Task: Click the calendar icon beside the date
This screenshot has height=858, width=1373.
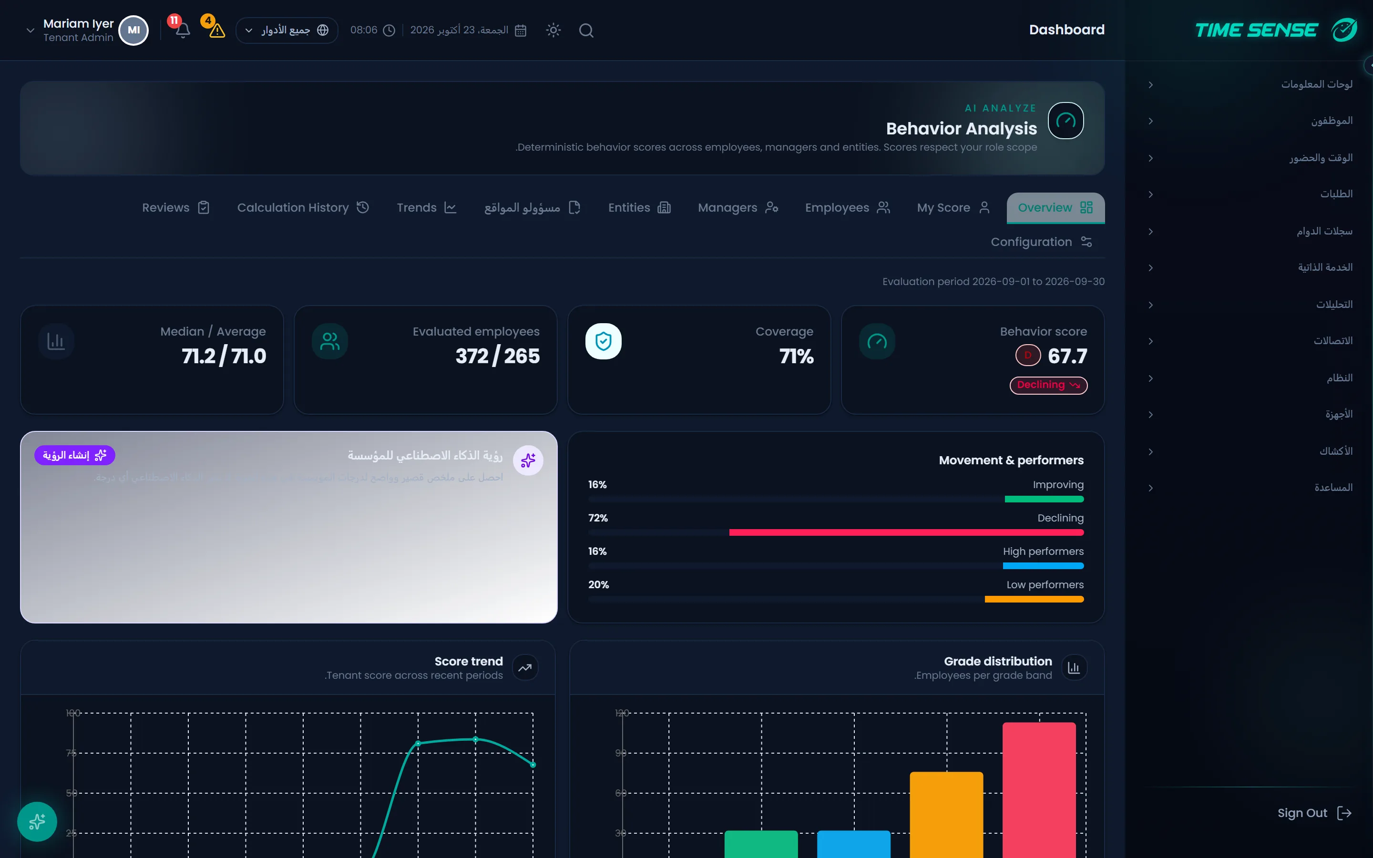Action: pyautogui.click(x=520, y=30)
